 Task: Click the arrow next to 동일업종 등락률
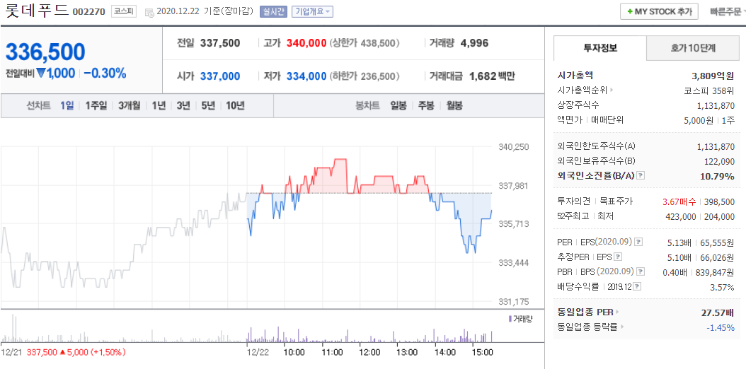pos(622,327)
